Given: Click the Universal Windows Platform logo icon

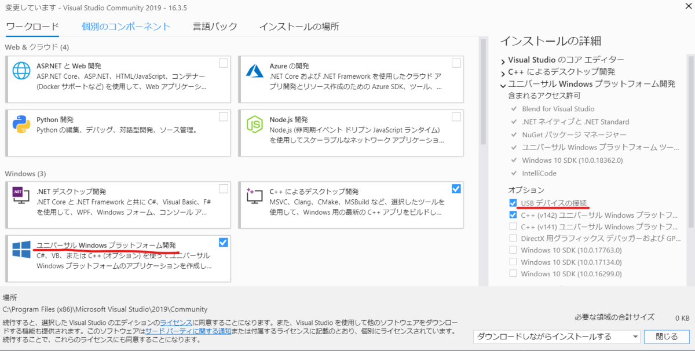Looking at the screenshot, I should (21, 250).
